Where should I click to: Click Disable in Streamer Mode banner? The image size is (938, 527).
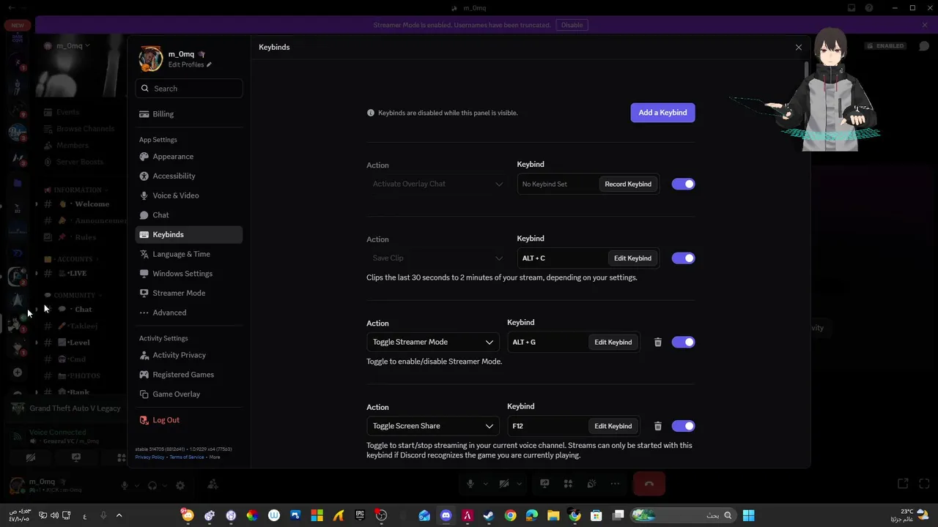[x=572, y=25]
